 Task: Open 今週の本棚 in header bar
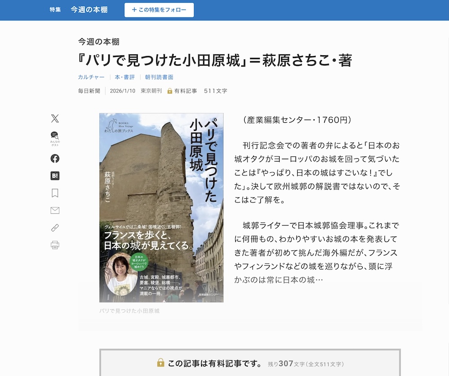[89, 10]
